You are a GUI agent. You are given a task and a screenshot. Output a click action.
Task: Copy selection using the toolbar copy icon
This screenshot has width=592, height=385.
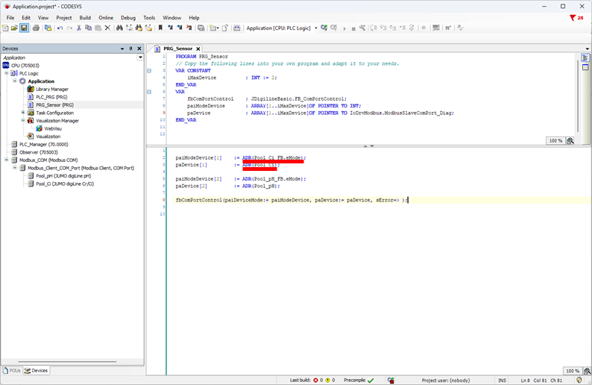pyautogui.click(x=88, y=28)
